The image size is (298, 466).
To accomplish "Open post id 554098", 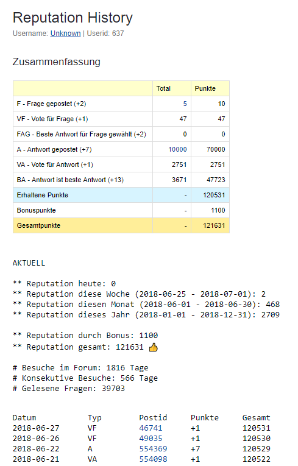I will [x=153, y=459].
